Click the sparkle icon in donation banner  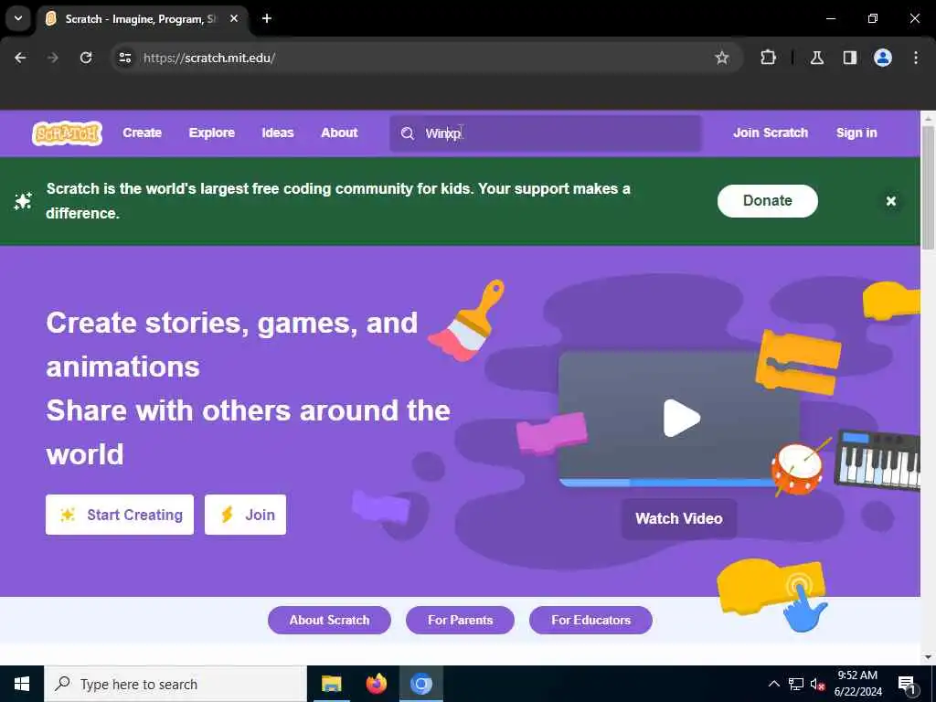(23, 201)
